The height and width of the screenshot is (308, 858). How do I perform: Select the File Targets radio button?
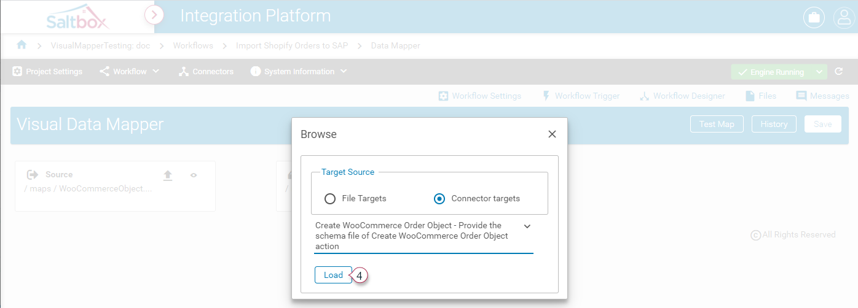330,198
